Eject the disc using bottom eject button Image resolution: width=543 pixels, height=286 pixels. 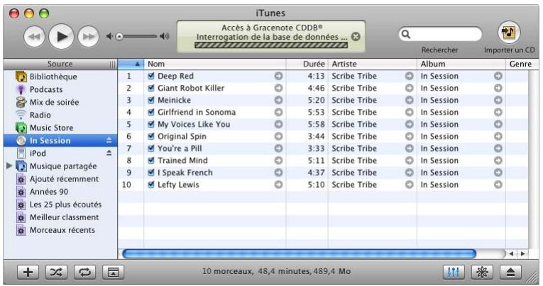point(510,272)
